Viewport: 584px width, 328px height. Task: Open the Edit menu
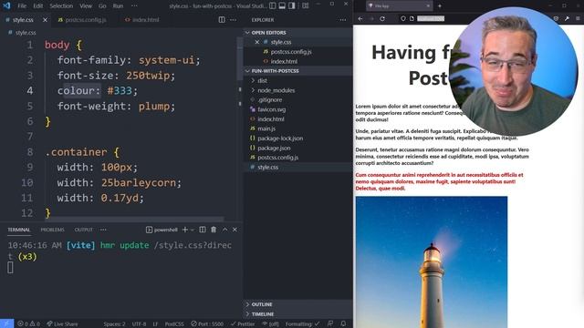[37, 6]
